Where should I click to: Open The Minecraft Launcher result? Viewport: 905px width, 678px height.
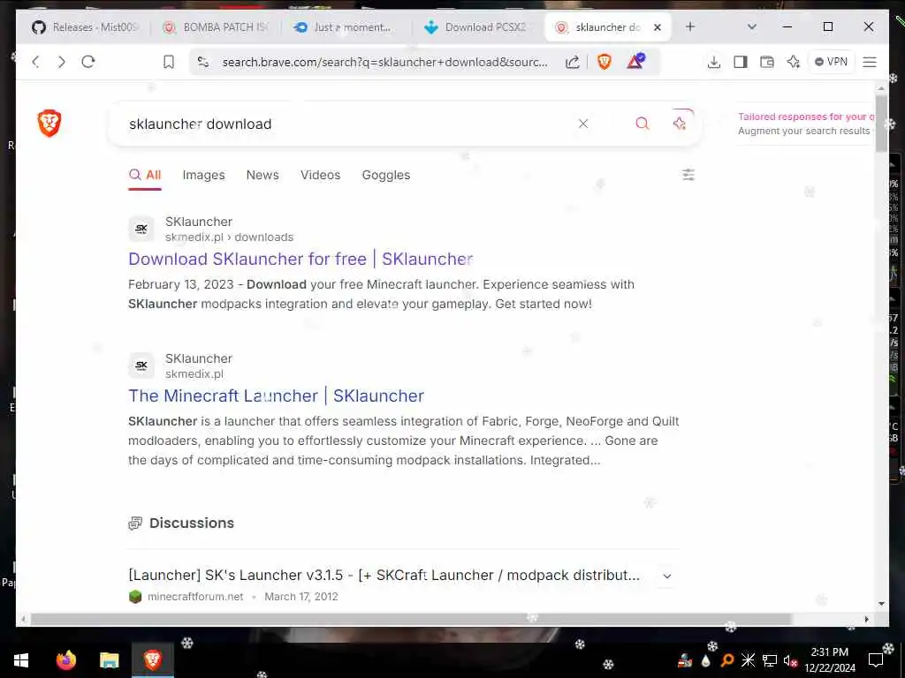pos(276,395)
